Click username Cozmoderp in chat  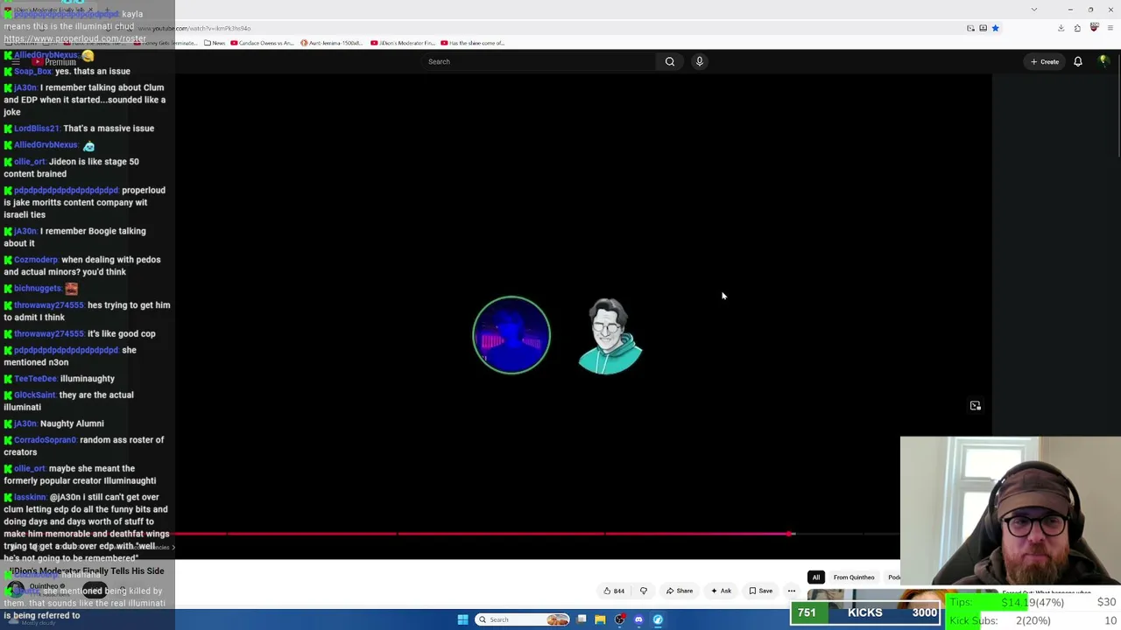pyautogui.click(x=36, y=260)
